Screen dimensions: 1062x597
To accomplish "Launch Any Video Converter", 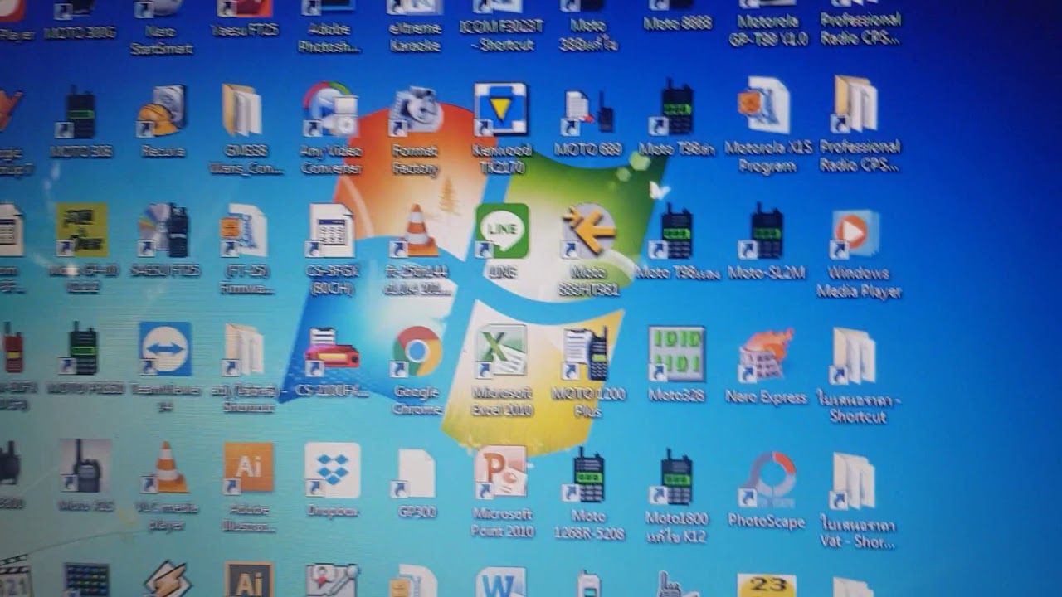I will point(331,109).
